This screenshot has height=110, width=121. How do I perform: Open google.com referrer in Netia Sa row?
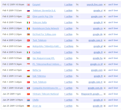click(97, 70)
